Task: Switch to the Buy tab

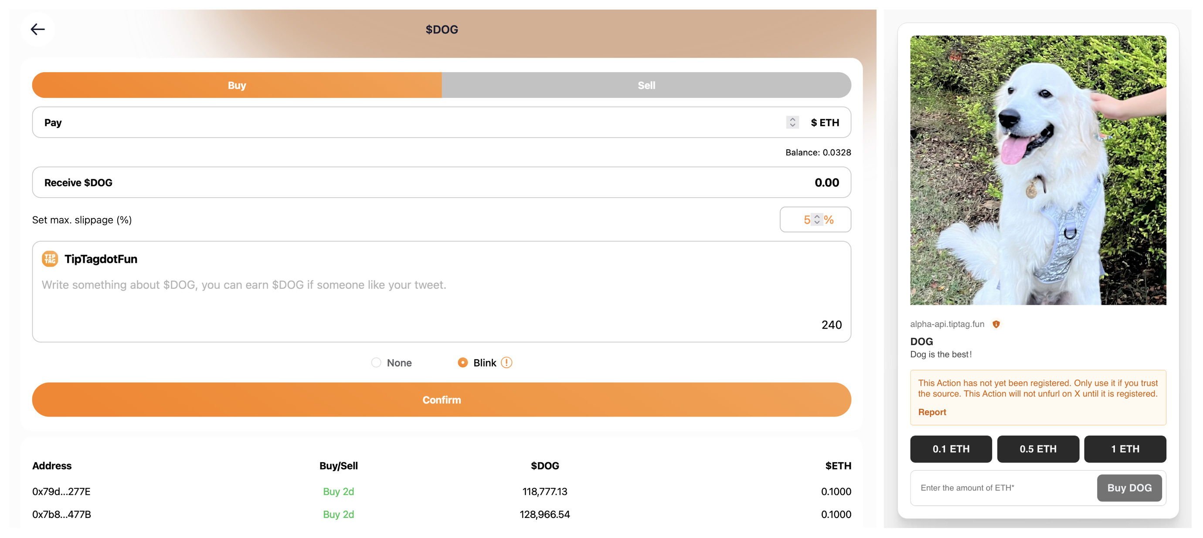Action: coord(237,85)
